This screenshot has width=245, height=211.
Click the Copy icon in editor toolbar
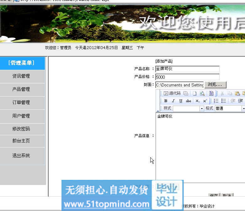pyautogui.click(x=230, y=93)
